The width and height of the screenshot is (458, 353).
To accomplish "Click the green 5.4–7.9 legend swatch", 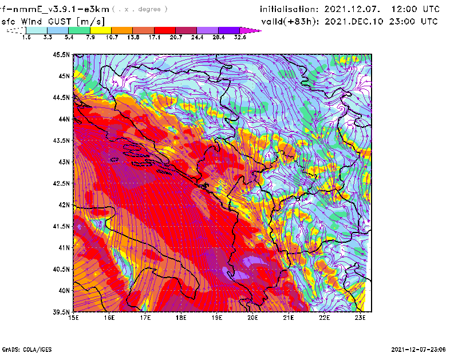I will coord(79,30).
